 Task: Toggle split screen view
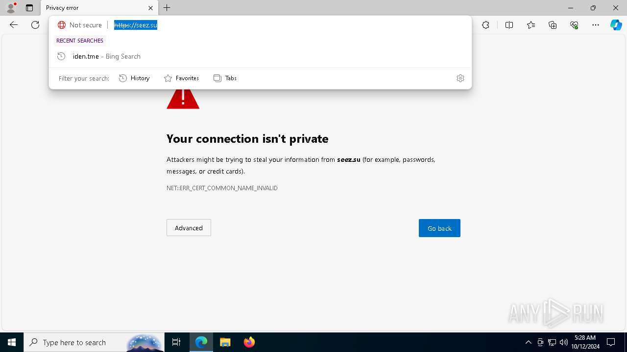coord(509,25)
